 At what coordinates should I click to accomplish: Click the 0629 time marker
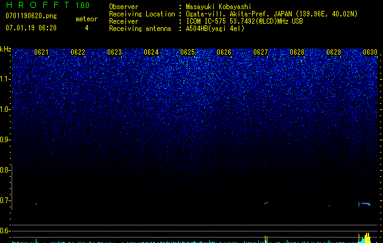(334, 52)
